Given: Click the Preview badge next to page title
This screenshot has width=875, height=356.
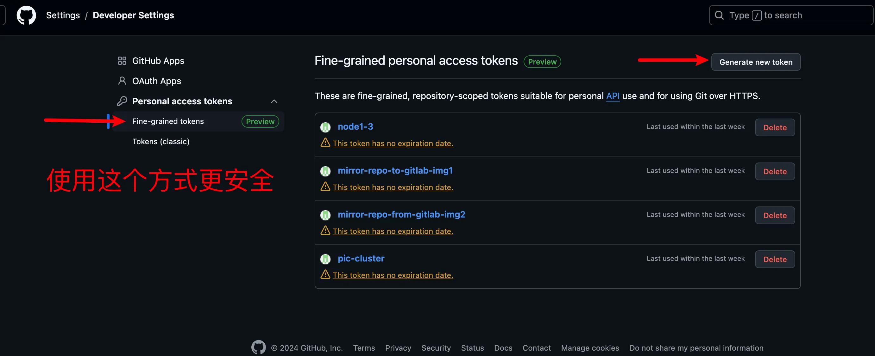Looking at the screenshot, I should tap(542, 62).
